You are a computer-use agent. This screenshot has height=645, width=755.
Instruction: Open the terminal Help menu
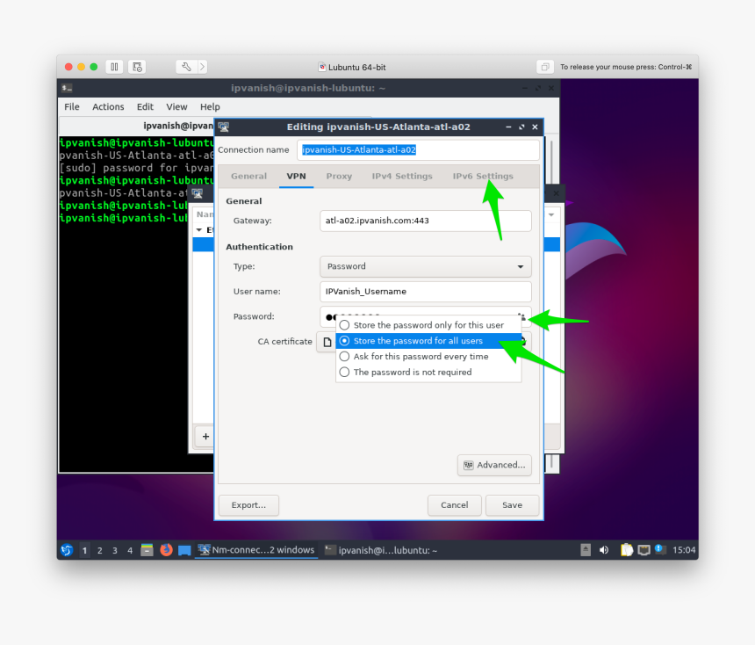point(210,107)
